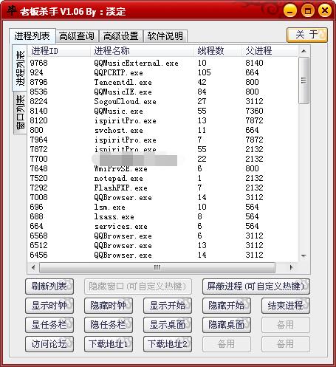Sort by 线程数 column header
Screen dimensions: 336x367
[x=218, y=51]
